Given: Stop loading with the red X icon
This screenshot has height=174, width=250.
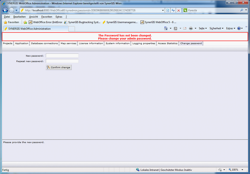Looking at the screenshot, I should point(179,10).
